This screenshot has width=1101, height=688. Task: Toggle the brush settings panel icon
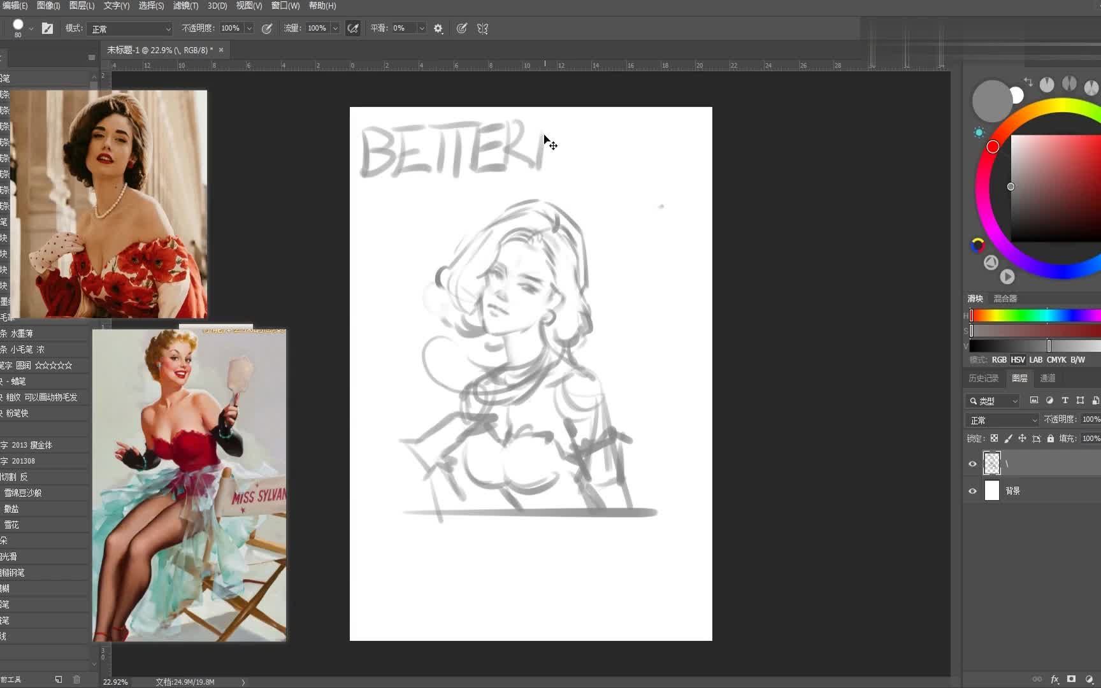(x=48, y=28)
